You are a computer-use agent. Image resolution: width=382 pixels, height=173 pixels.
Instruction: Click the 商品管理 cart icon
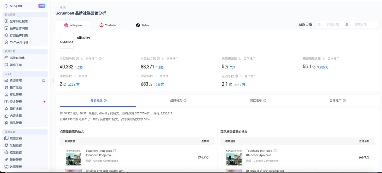pyautogui.click(x=7, y=123)
